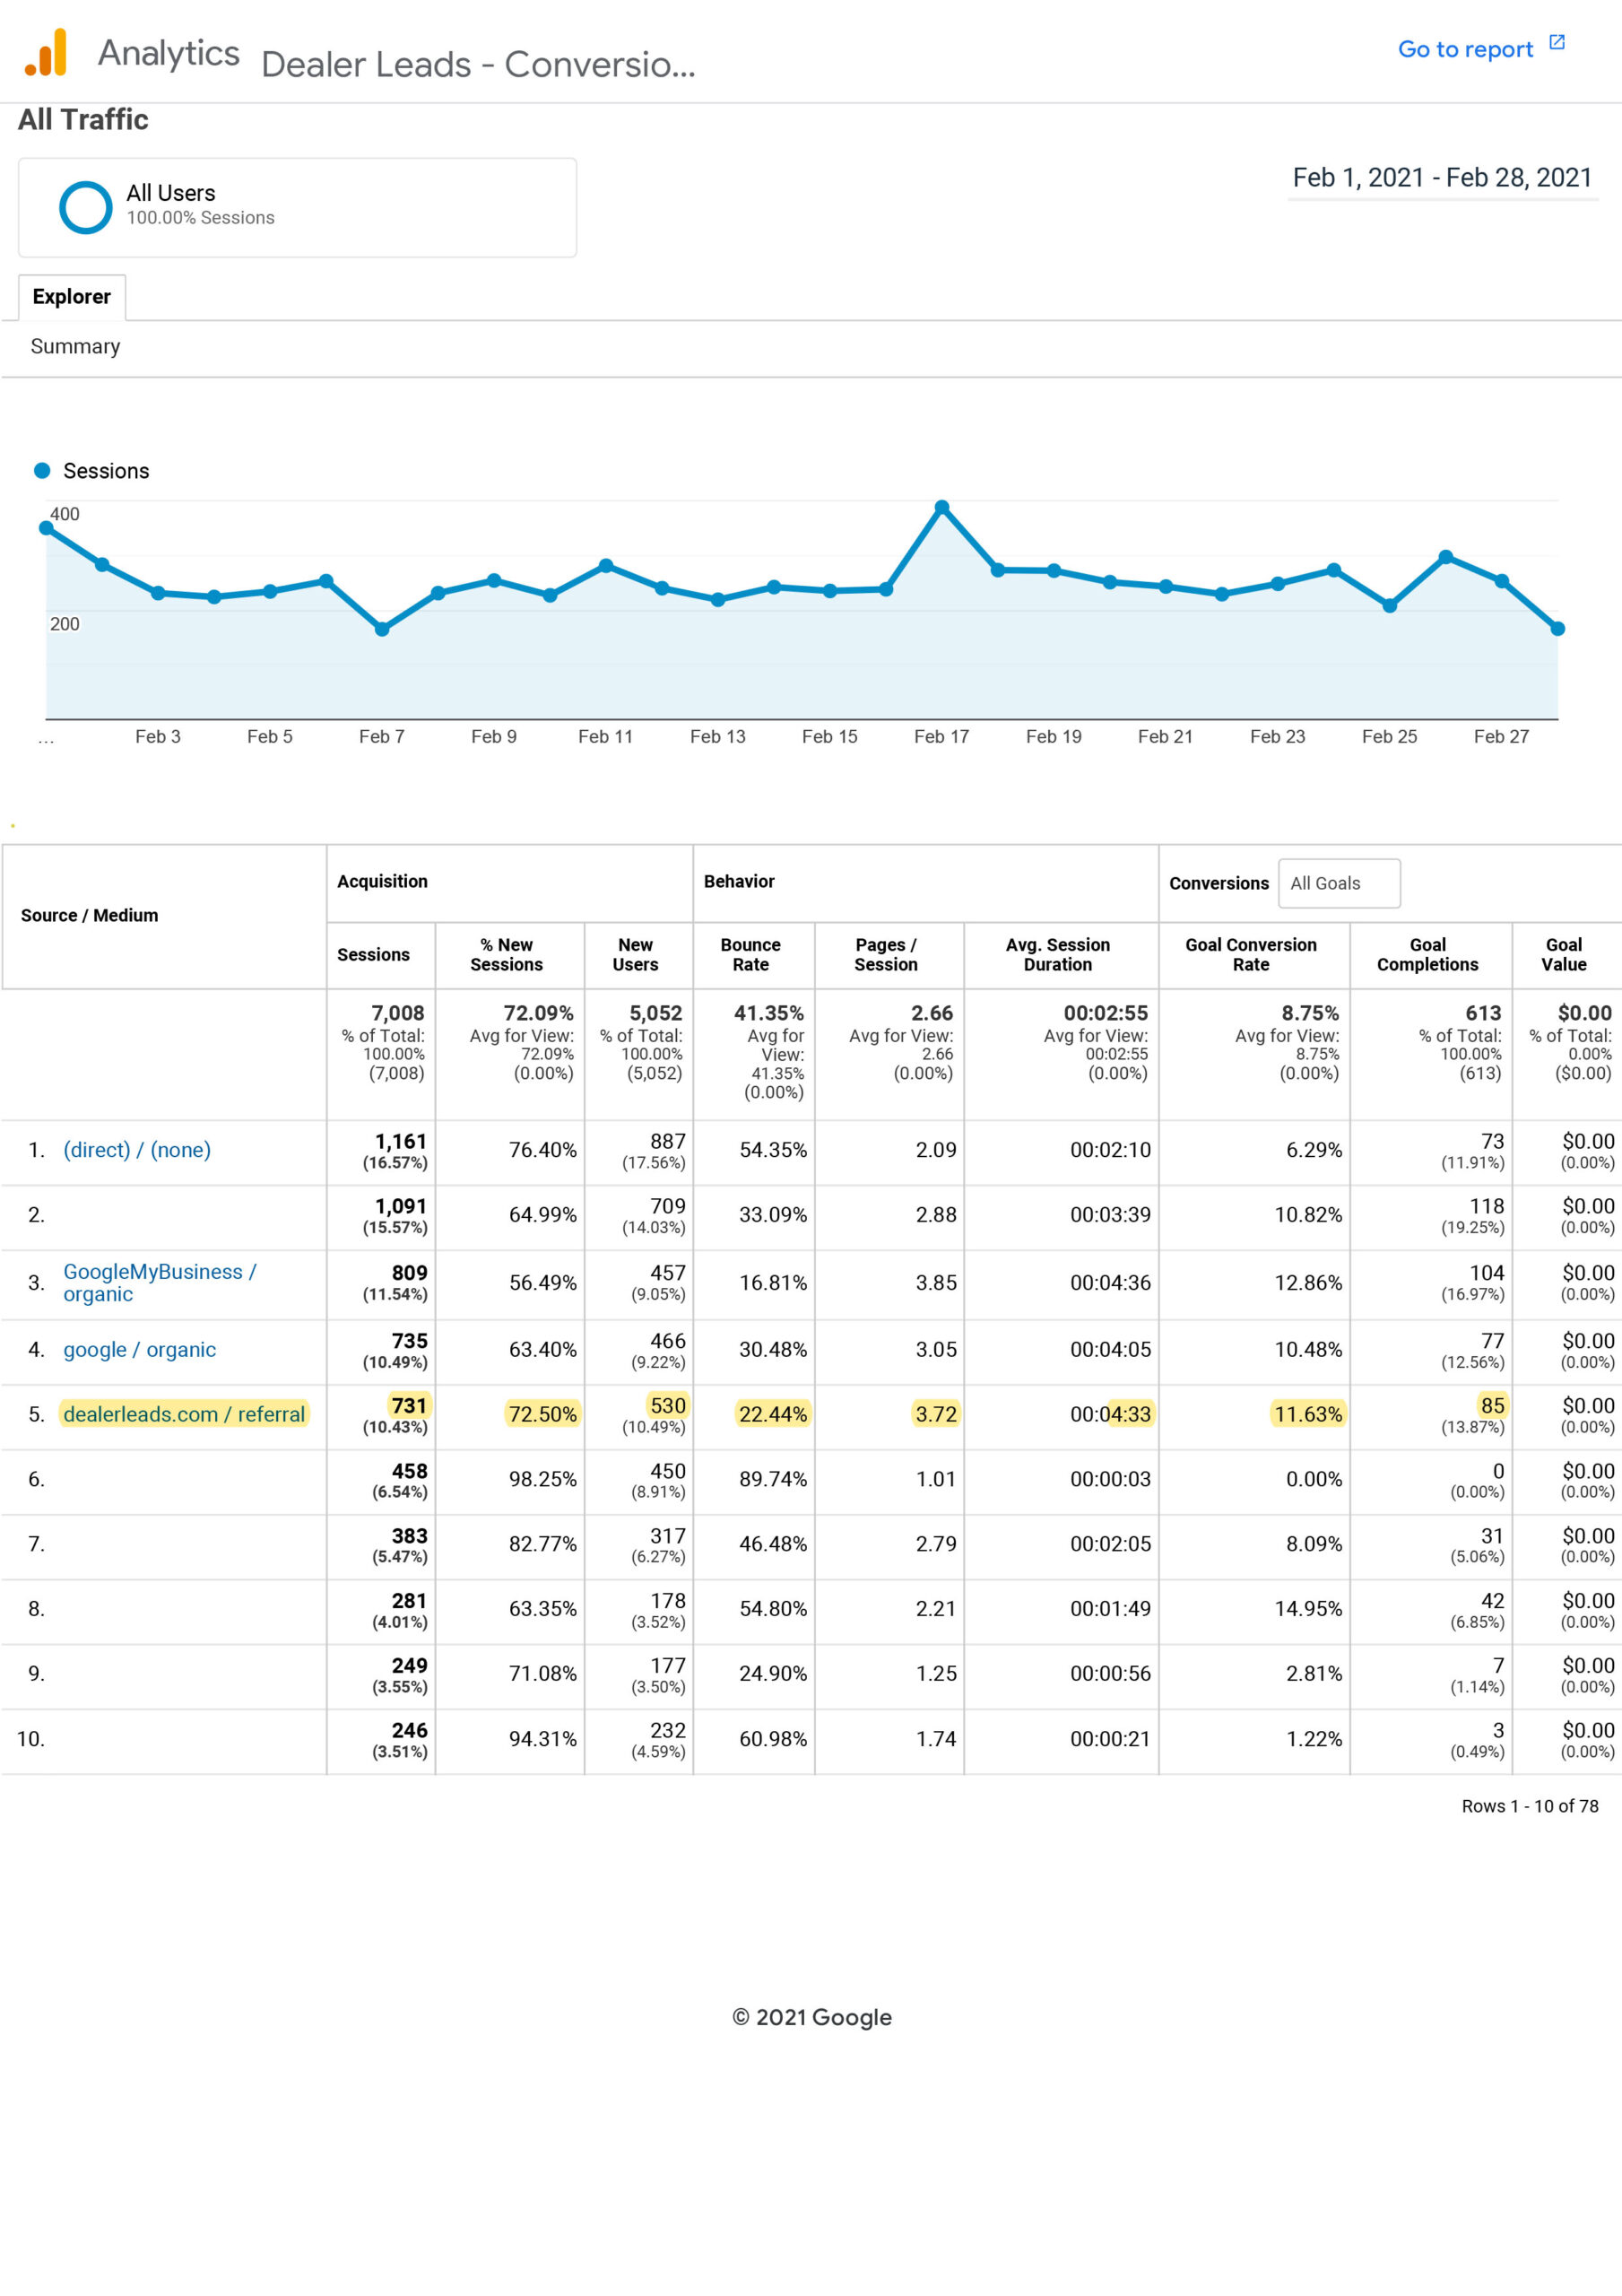Screen dimensions: 1622x2296
Task: Click the Feb 17 peak point on the chart
Action: tap(941, 507)
